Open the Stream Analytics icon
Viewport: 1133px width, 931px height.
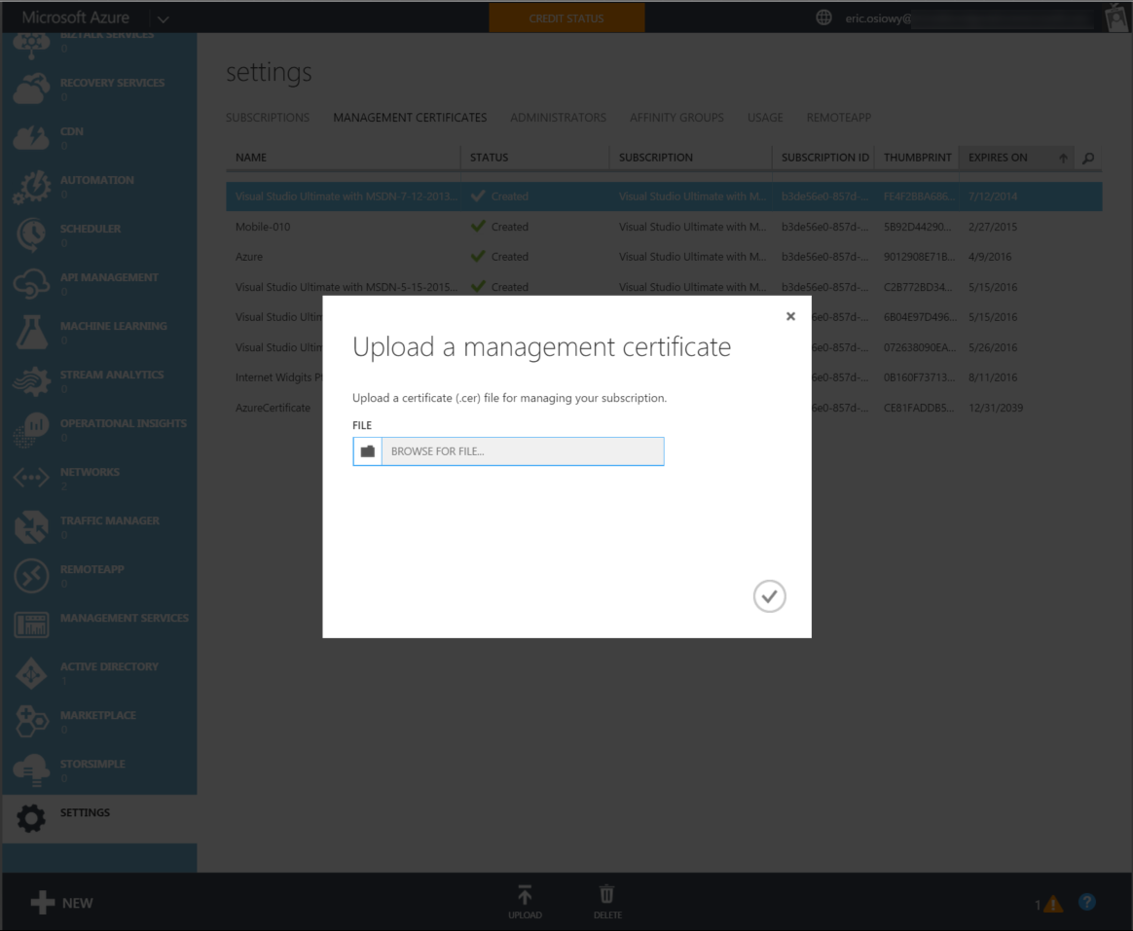coord(32,380)
